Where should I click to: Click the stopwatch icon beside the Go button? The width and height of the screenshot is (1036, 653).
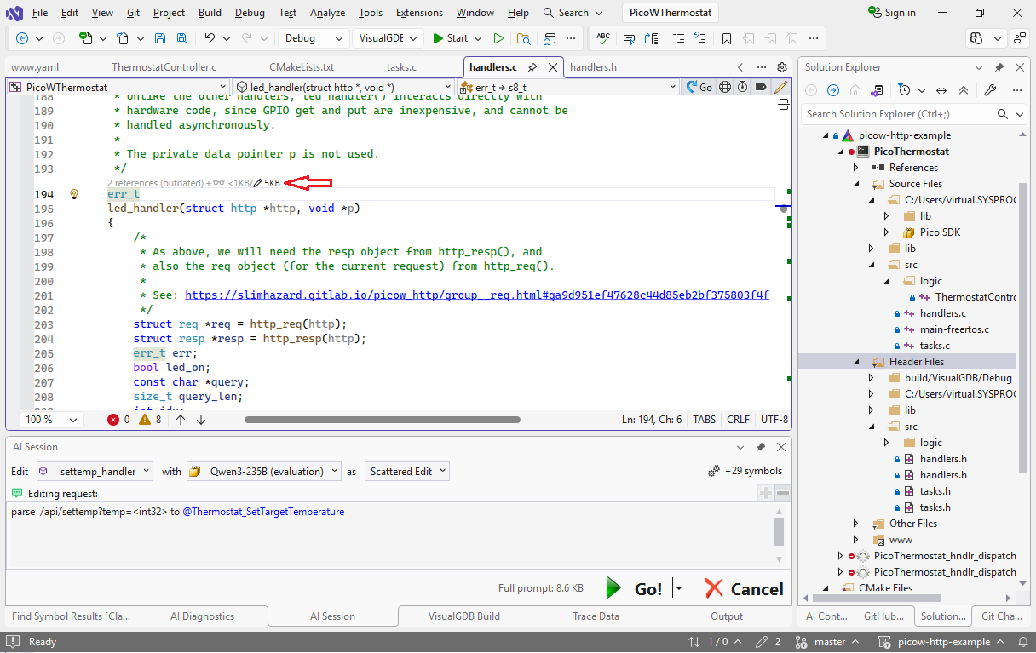click(x=742, y=87)
